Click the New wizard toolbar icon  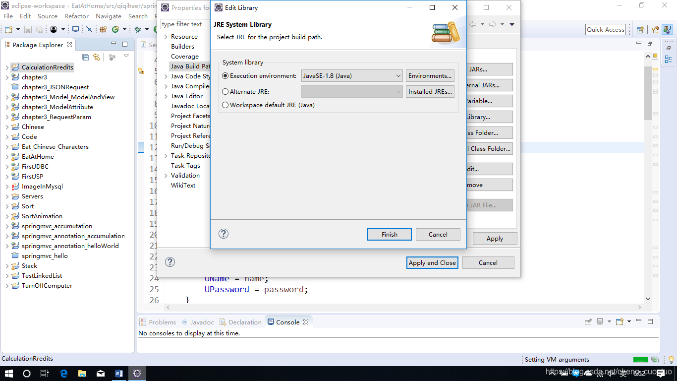[8, 30]
